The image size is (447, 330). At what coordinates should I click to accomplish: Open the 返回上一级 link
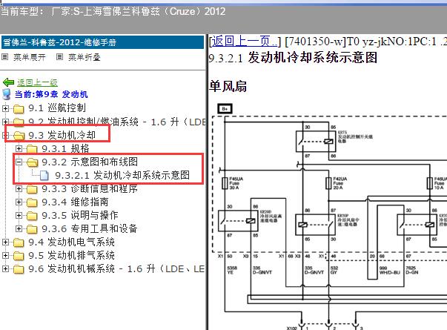[x=37, y=82]
